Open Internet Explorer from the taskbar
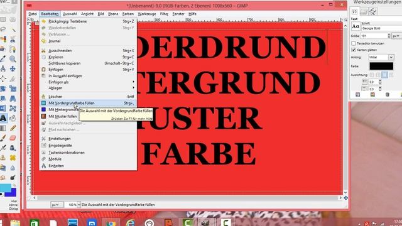This screenshot has height=226, width=402. pos(130,222)
